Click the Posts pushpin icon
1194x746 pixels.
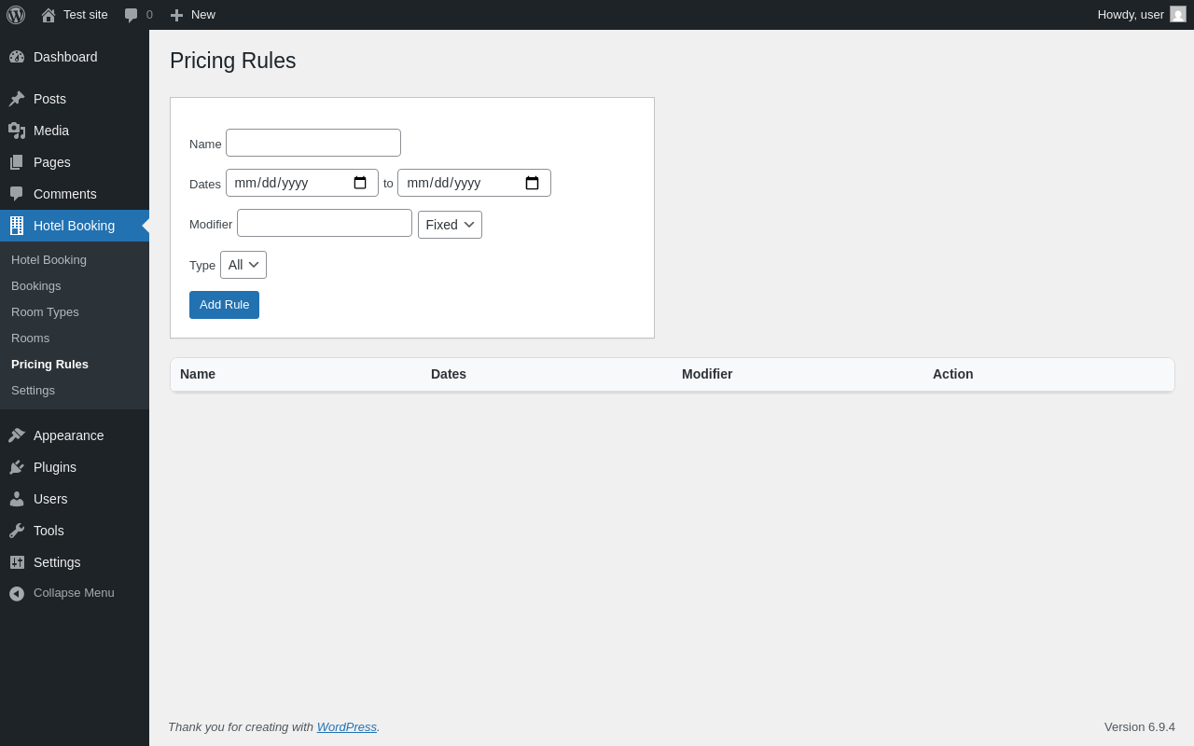click(17, 99)
